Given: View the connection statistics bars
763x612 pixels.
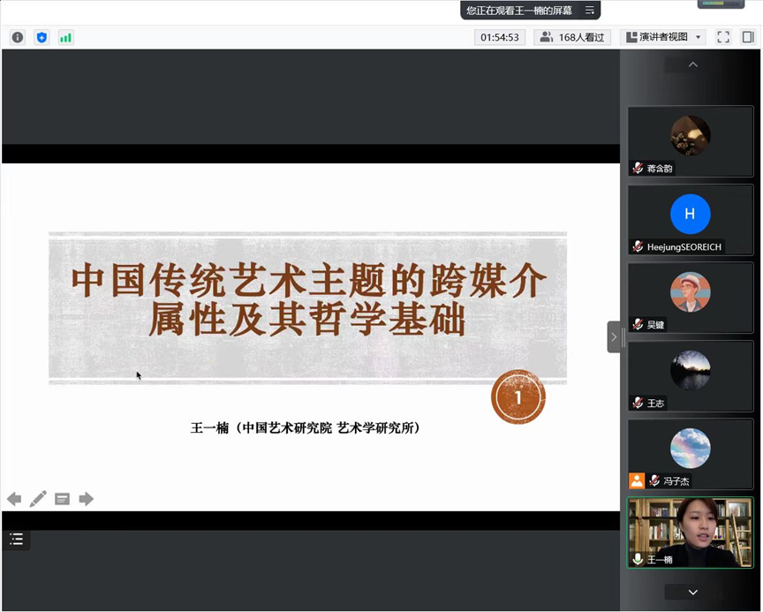Looking at the screenshot, I should click(64, 37).
